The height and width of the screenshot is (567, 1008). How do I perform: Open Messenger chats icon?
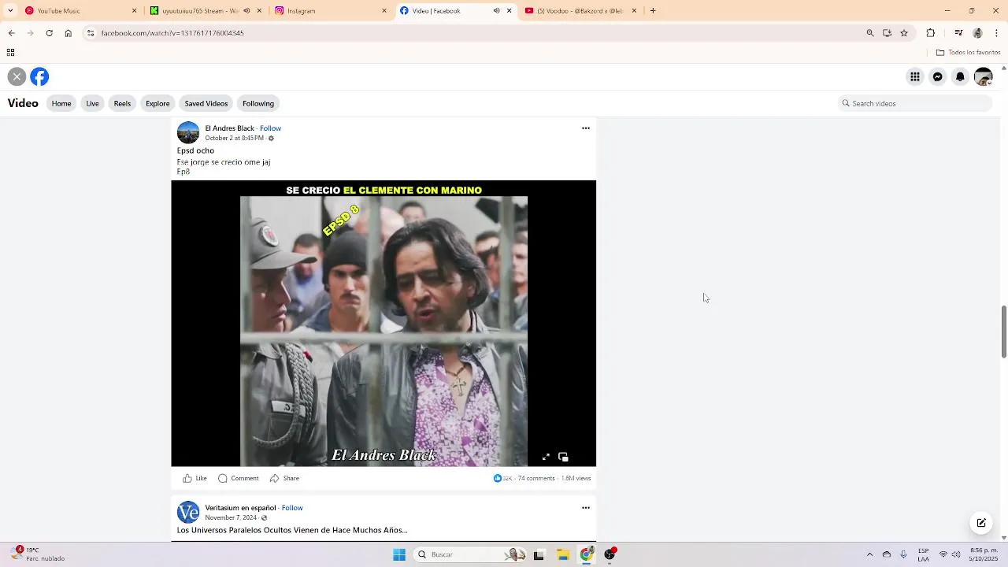938,76
